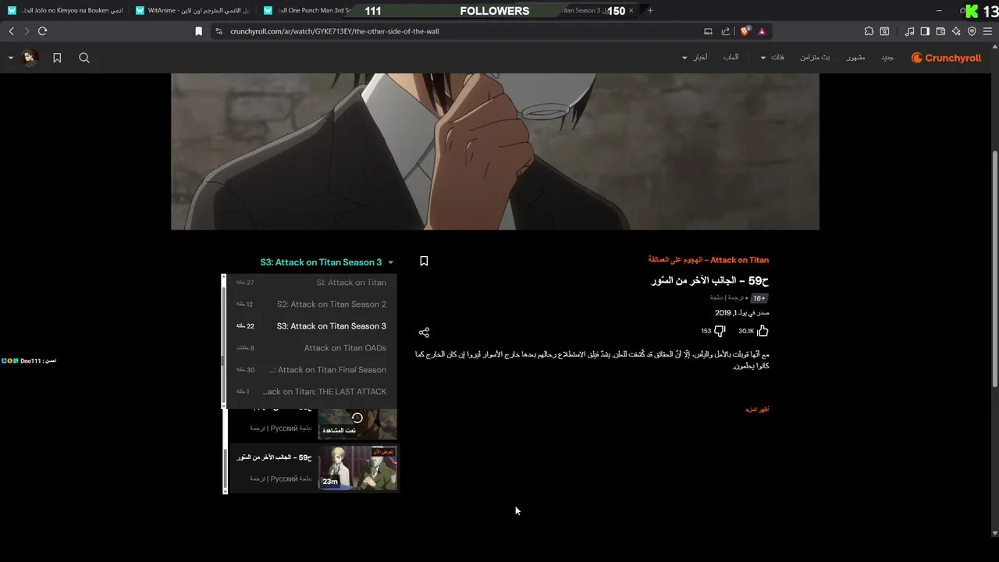
Task: Expand the أخبار news dropdown
Action: pyautogui.click(x=695, y=58)
